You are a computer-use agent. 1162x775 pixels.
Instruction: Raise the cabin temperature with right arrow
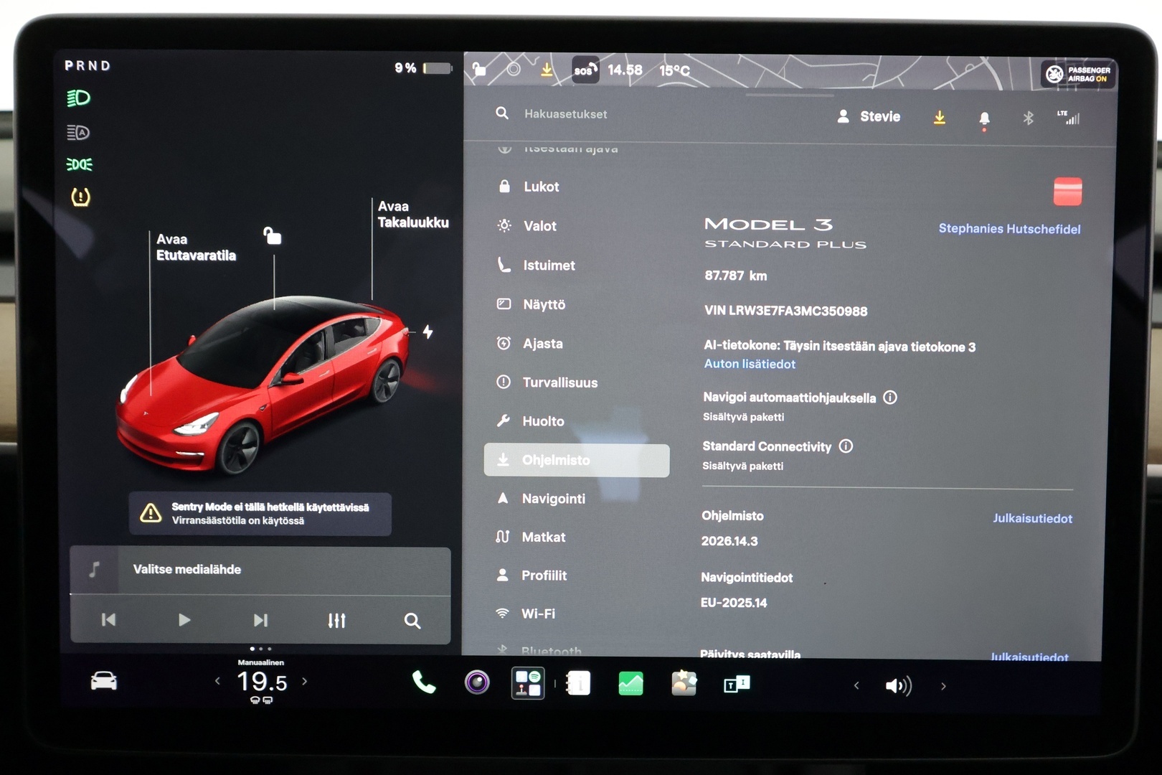pos(305,681)
